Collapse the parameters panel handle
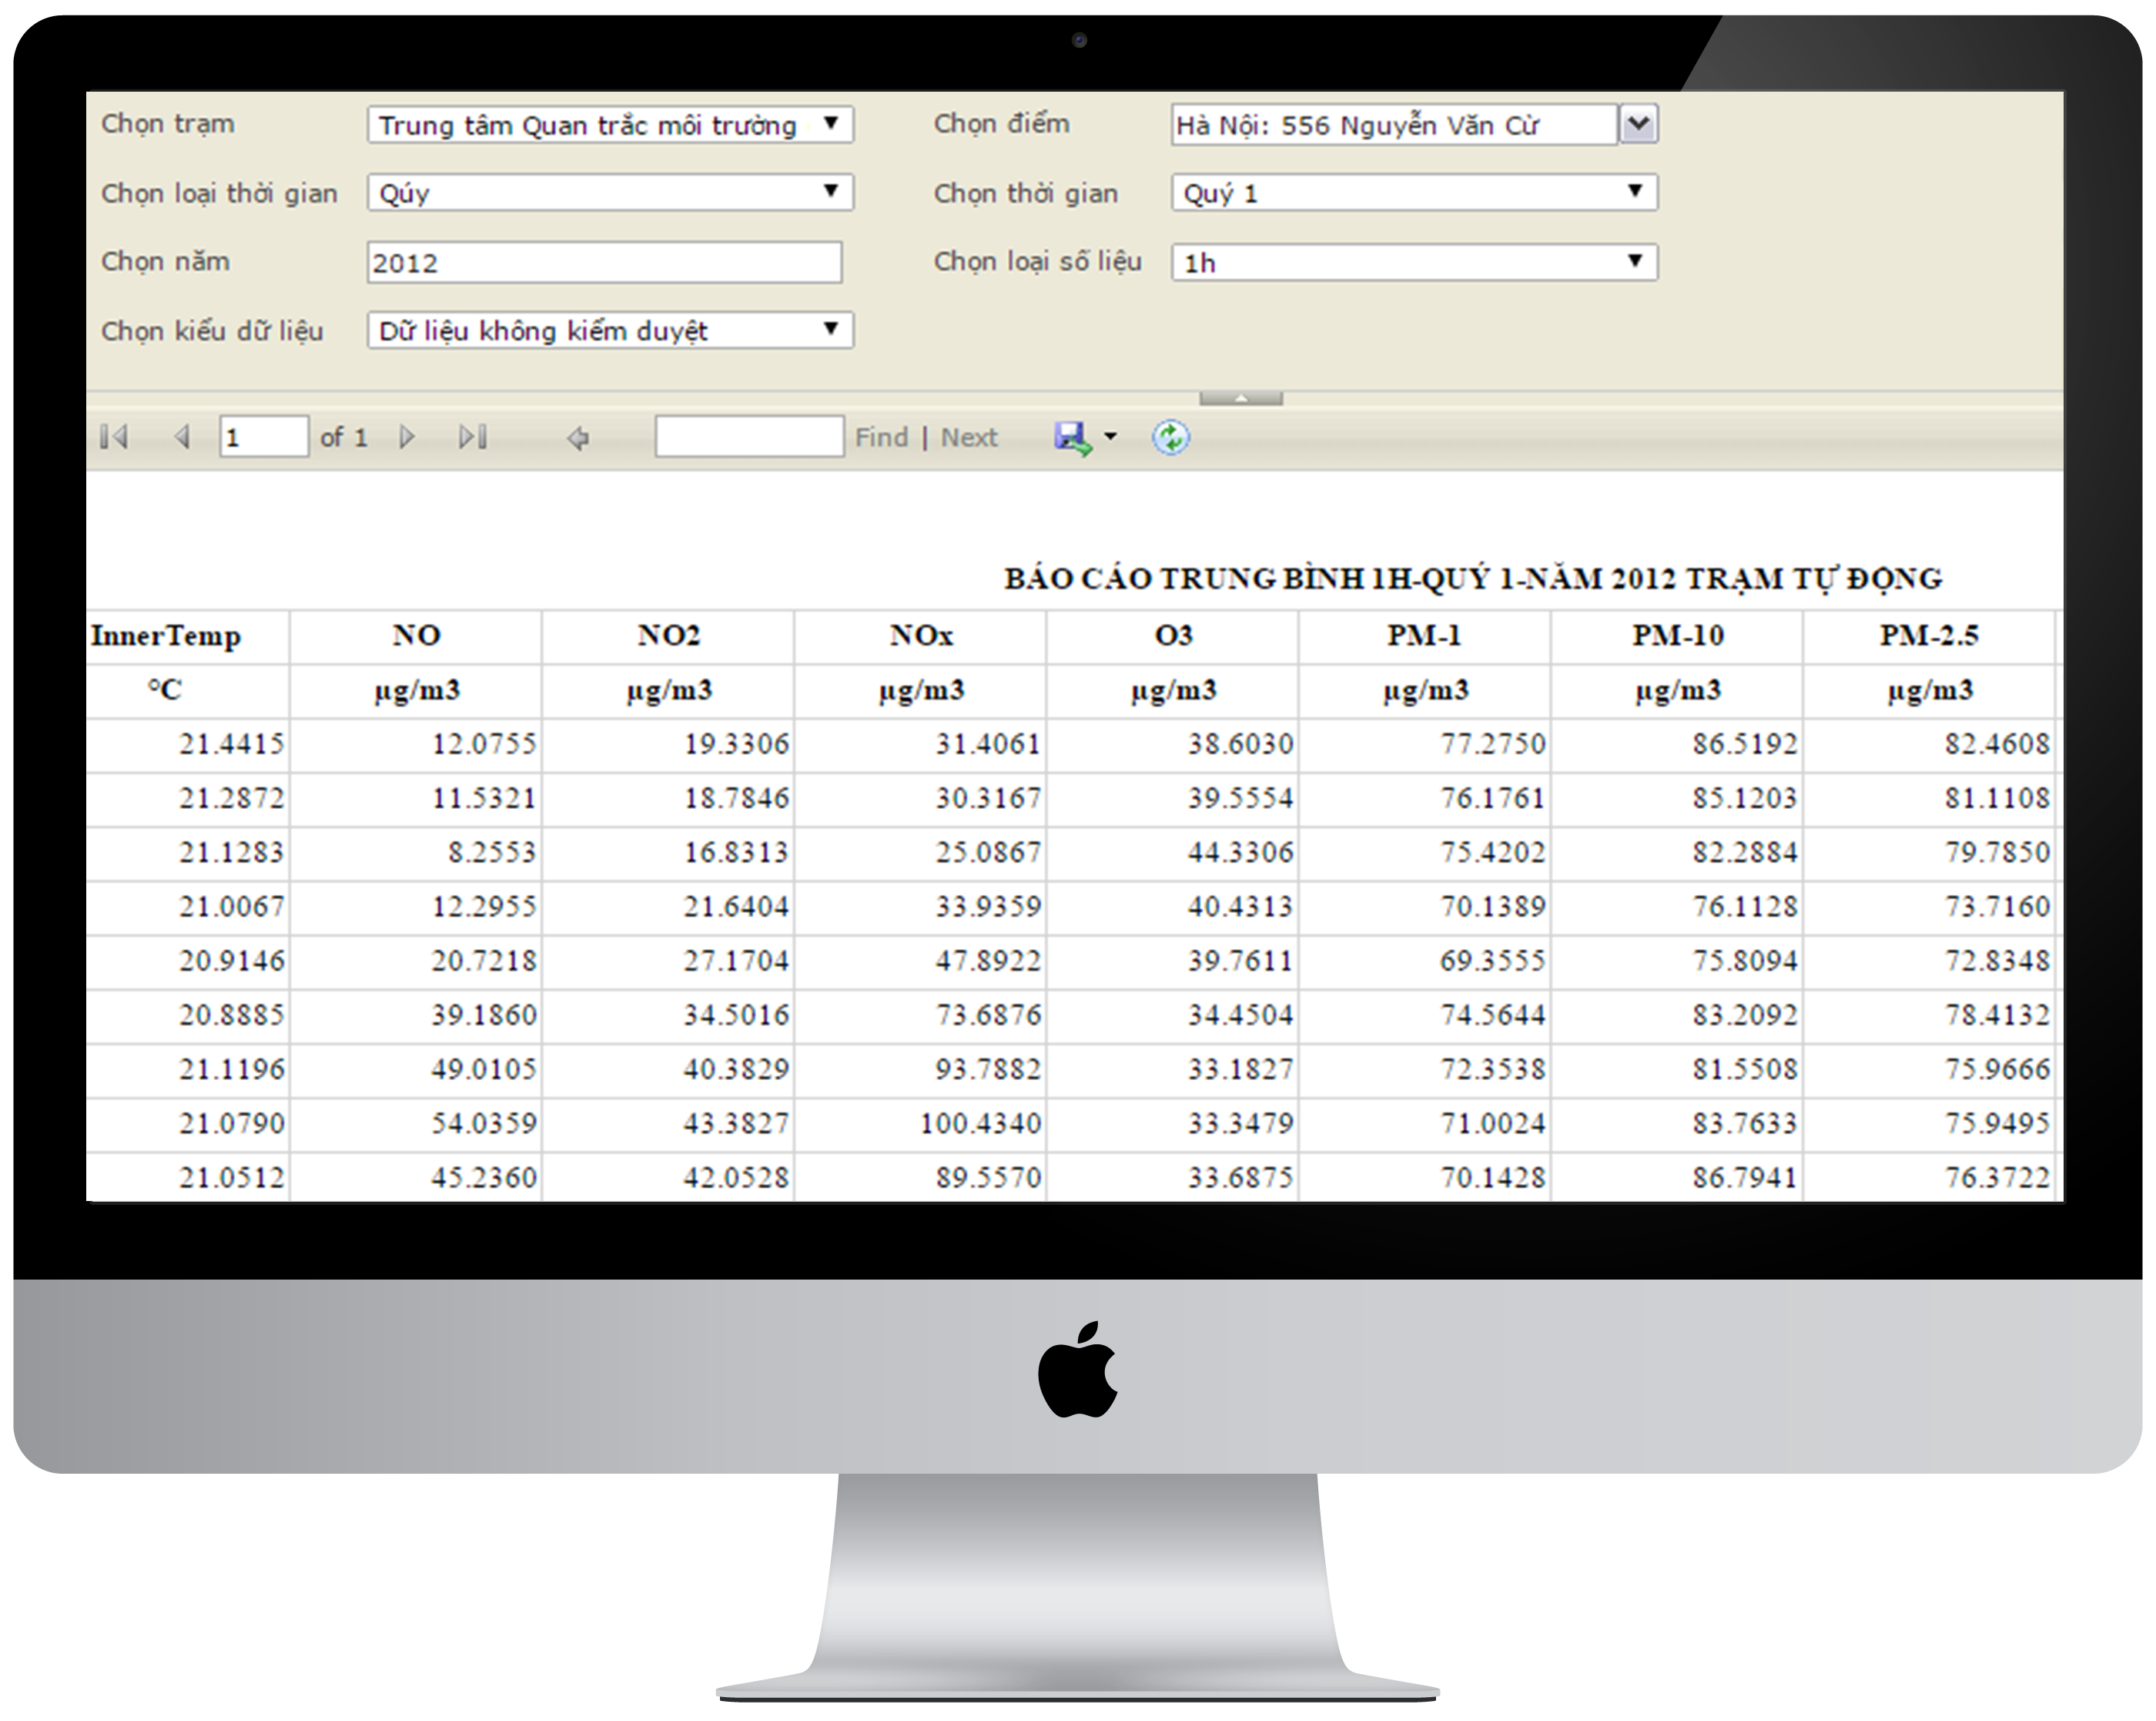 (1240, 398)
